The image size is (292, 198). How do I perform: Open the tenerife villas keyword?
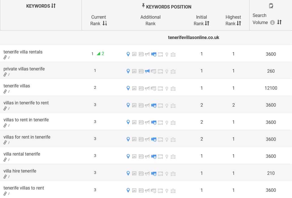click(17, 86)
